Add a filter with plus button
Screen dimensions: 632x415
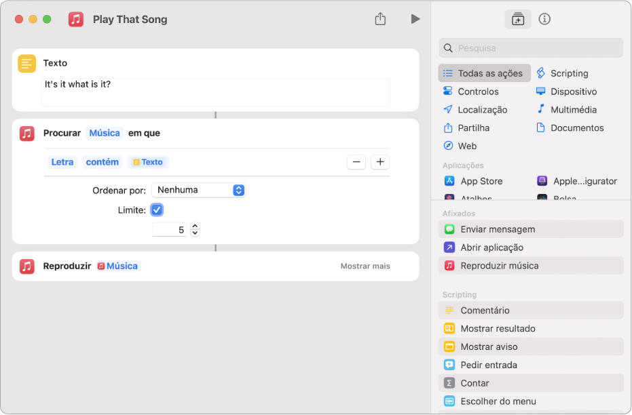380,162
